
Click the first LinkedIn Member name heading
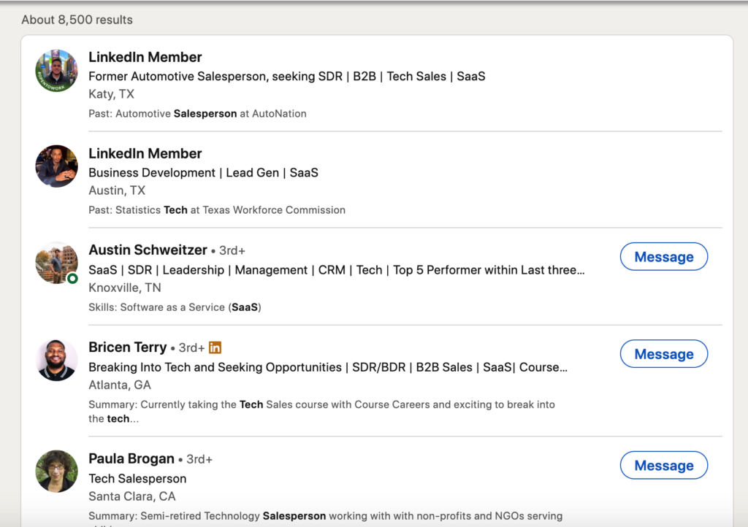coord(145,57)
